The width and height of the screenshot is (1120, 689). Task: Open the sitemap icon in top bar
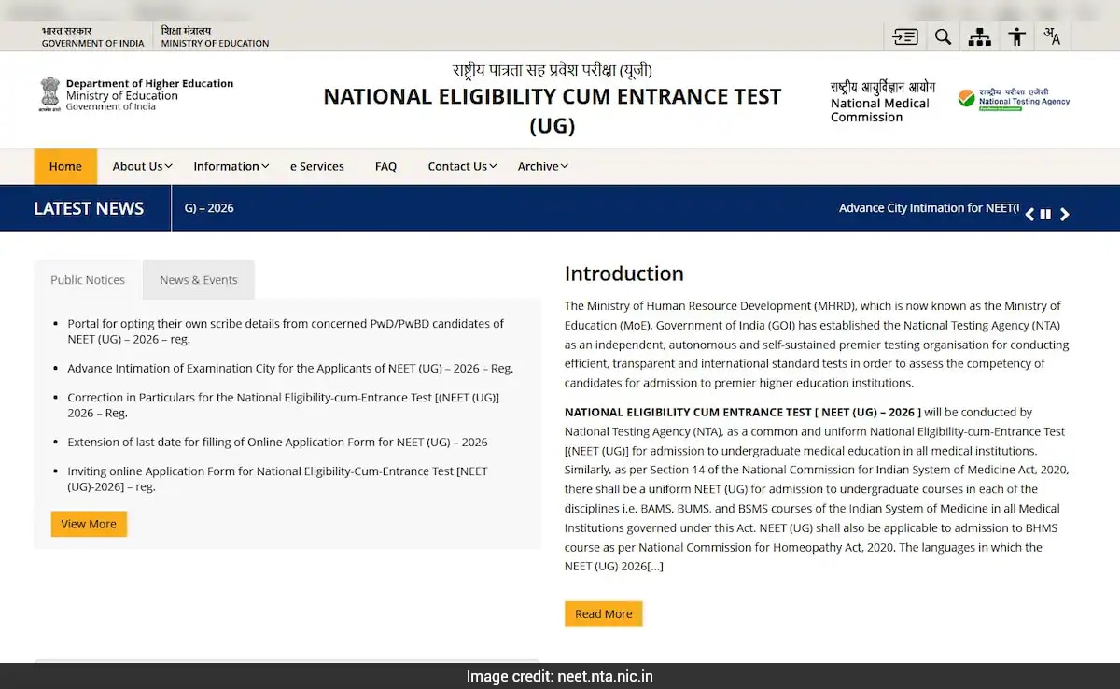979,36
